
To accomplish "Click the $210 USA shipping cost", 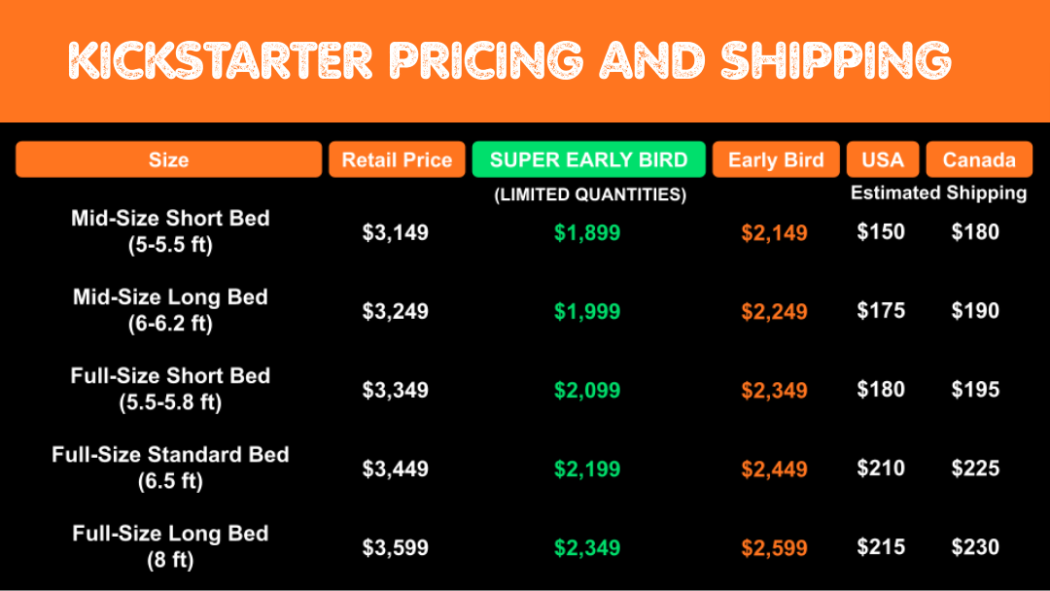I will click(x=881, y=469).
